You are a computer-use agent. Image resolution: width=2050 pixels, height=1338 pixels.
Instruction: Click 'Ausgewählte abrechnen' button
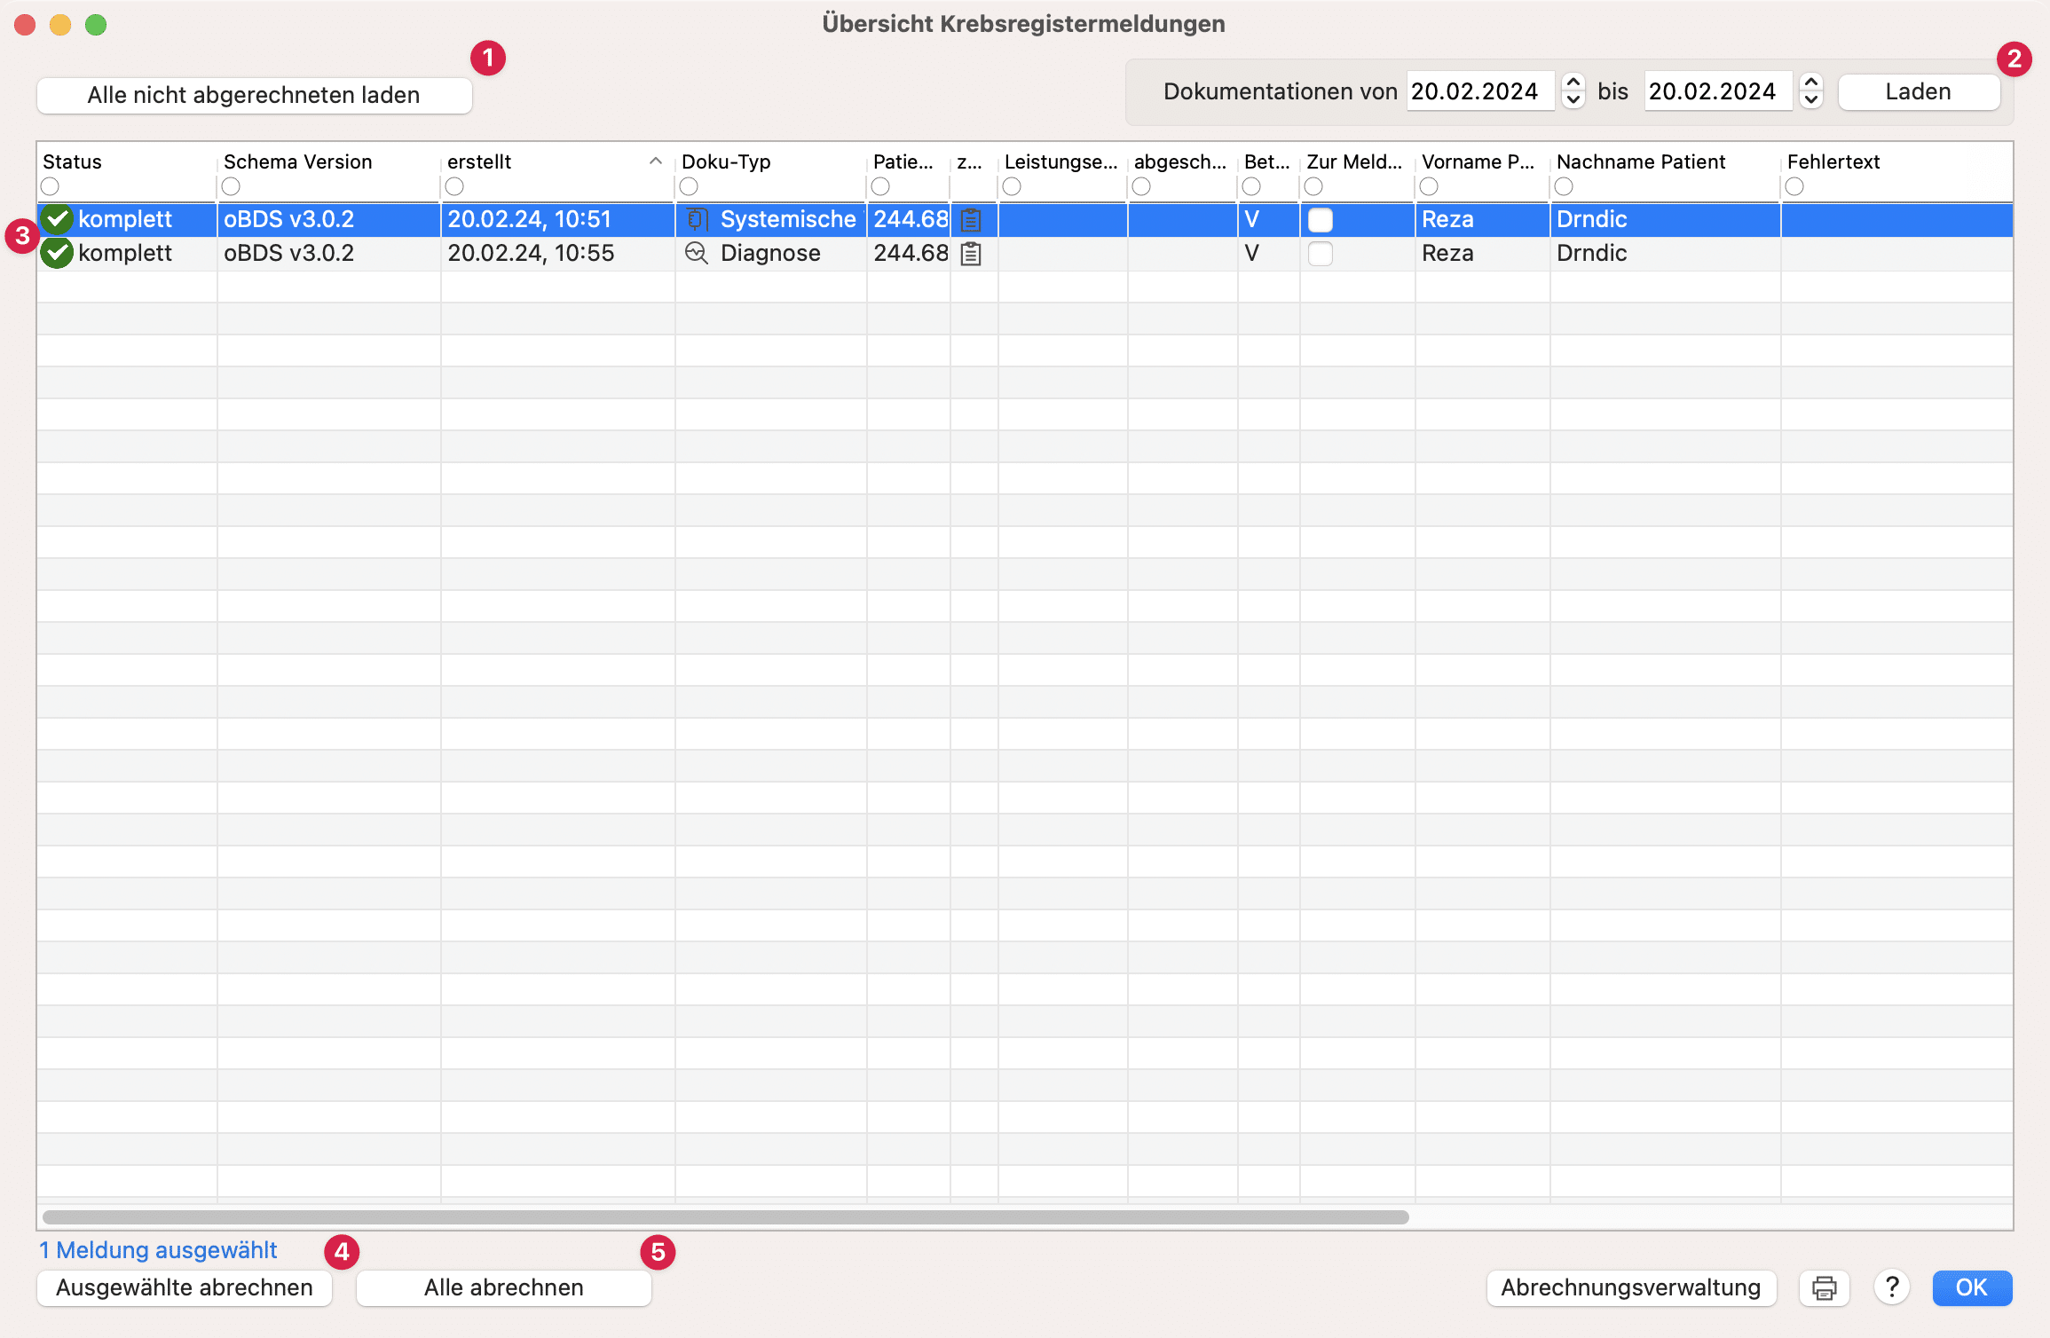coord(185,1287)
